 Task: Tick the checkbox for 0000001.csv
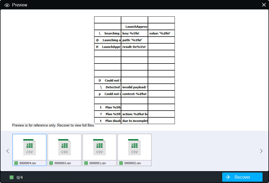[86, 163]
